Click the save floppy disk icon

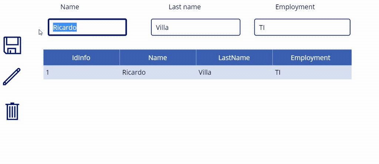12,45
